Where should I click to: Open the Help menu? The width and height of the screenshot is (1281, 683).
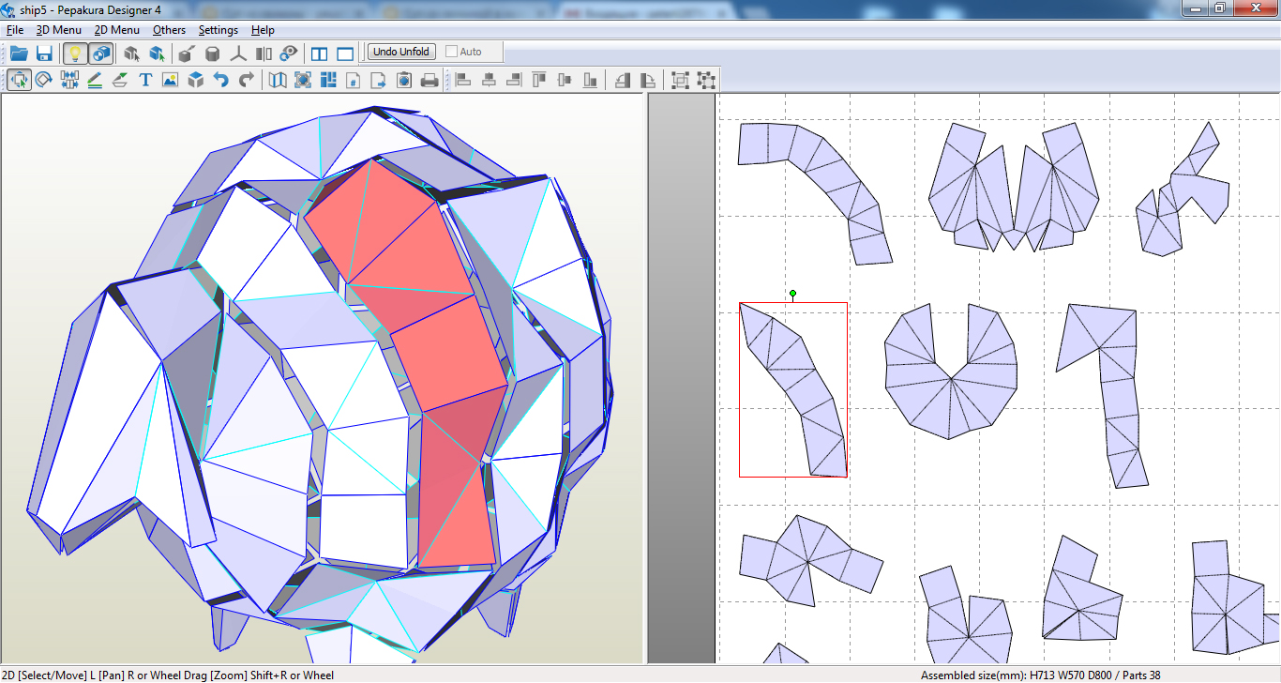(264, 30)
